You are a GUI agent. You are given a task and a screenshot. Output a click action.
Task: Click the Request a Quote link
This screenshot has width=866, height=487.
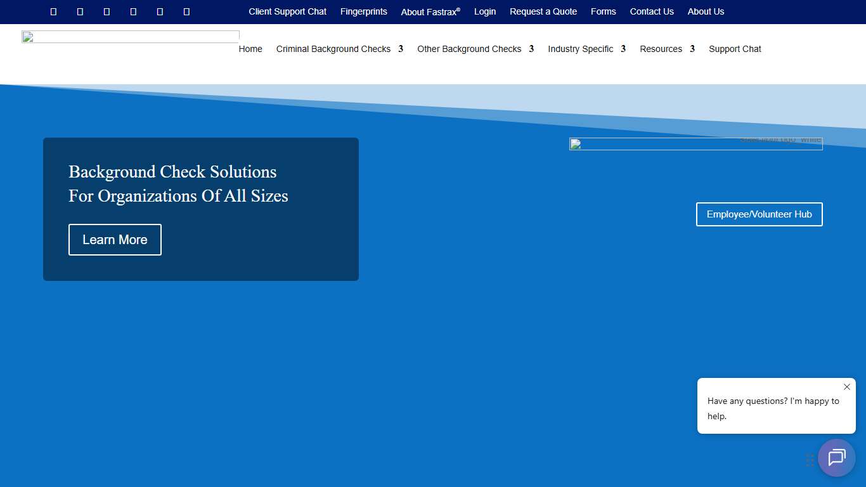click(543, 11)
